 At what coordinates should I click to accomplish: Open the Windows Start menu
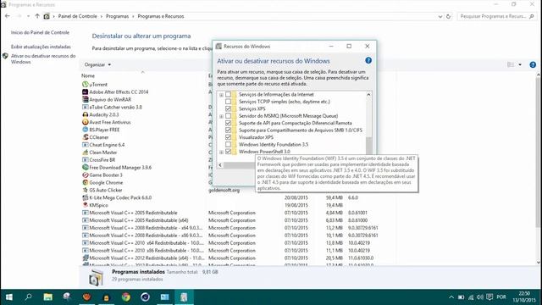(9, 297)
